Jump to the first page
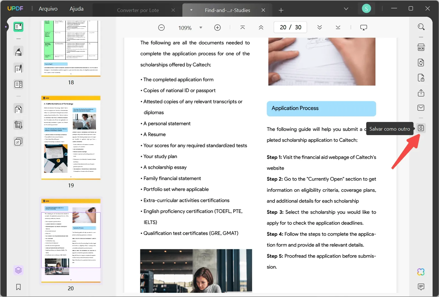 pyautogui.click(x=243, y=27)
